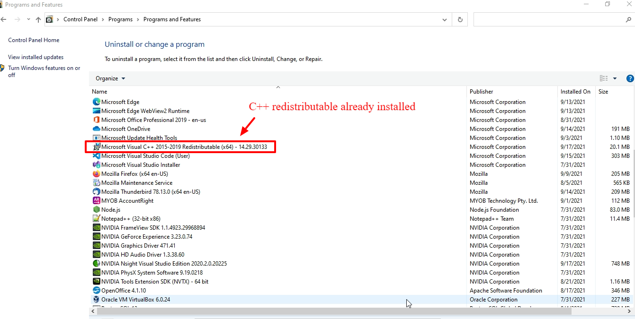This screenshot has height=319, width=635.
Task: Click the Notepad++ program icon
Action: [x=97, y=218]
